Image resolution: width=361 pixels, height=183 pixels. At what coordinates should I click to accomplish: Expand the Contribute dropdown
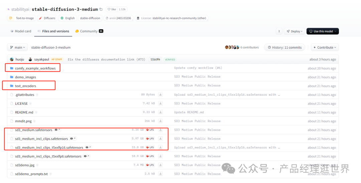(325, 47)
